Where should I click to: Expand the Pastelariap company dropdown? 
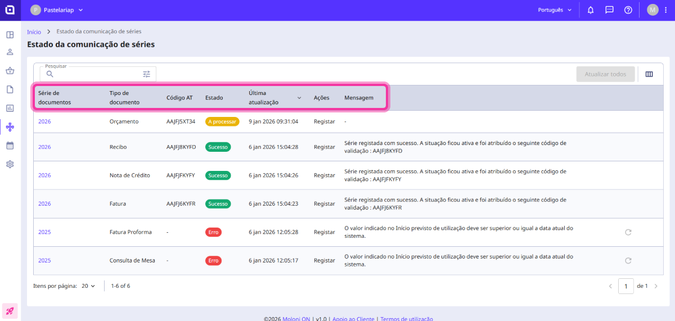tap(56, 10)
